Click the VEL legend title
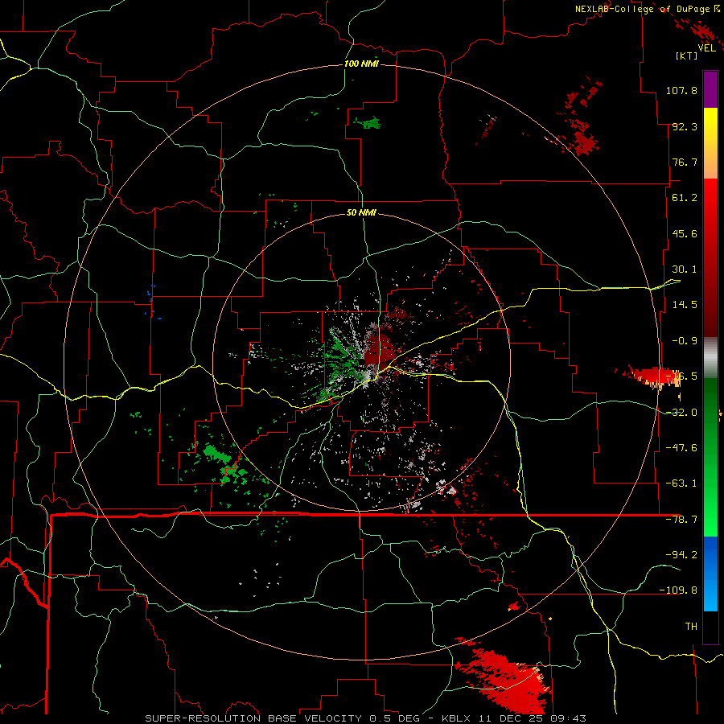Image resolution: width=724 pixels, height=724 pixels. (x=706, y=47)
